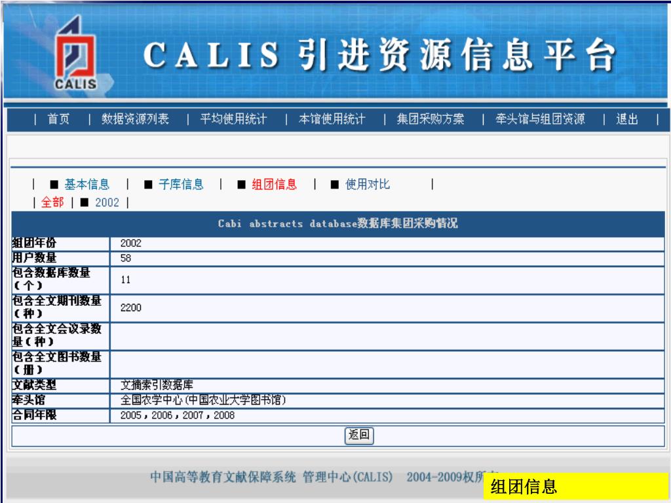Switch to the 子库信息 tab
671x503 pixels.
tap(181, 184)
